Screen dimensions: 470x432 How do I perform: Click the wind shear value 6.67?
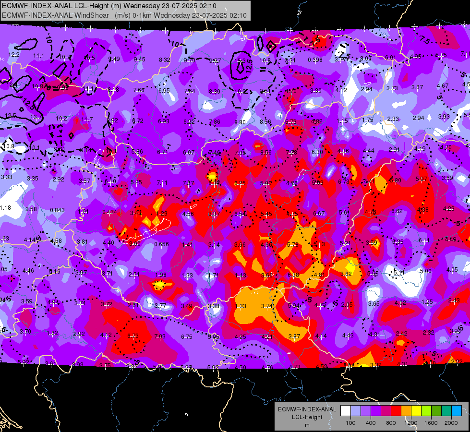pos(319,214)
